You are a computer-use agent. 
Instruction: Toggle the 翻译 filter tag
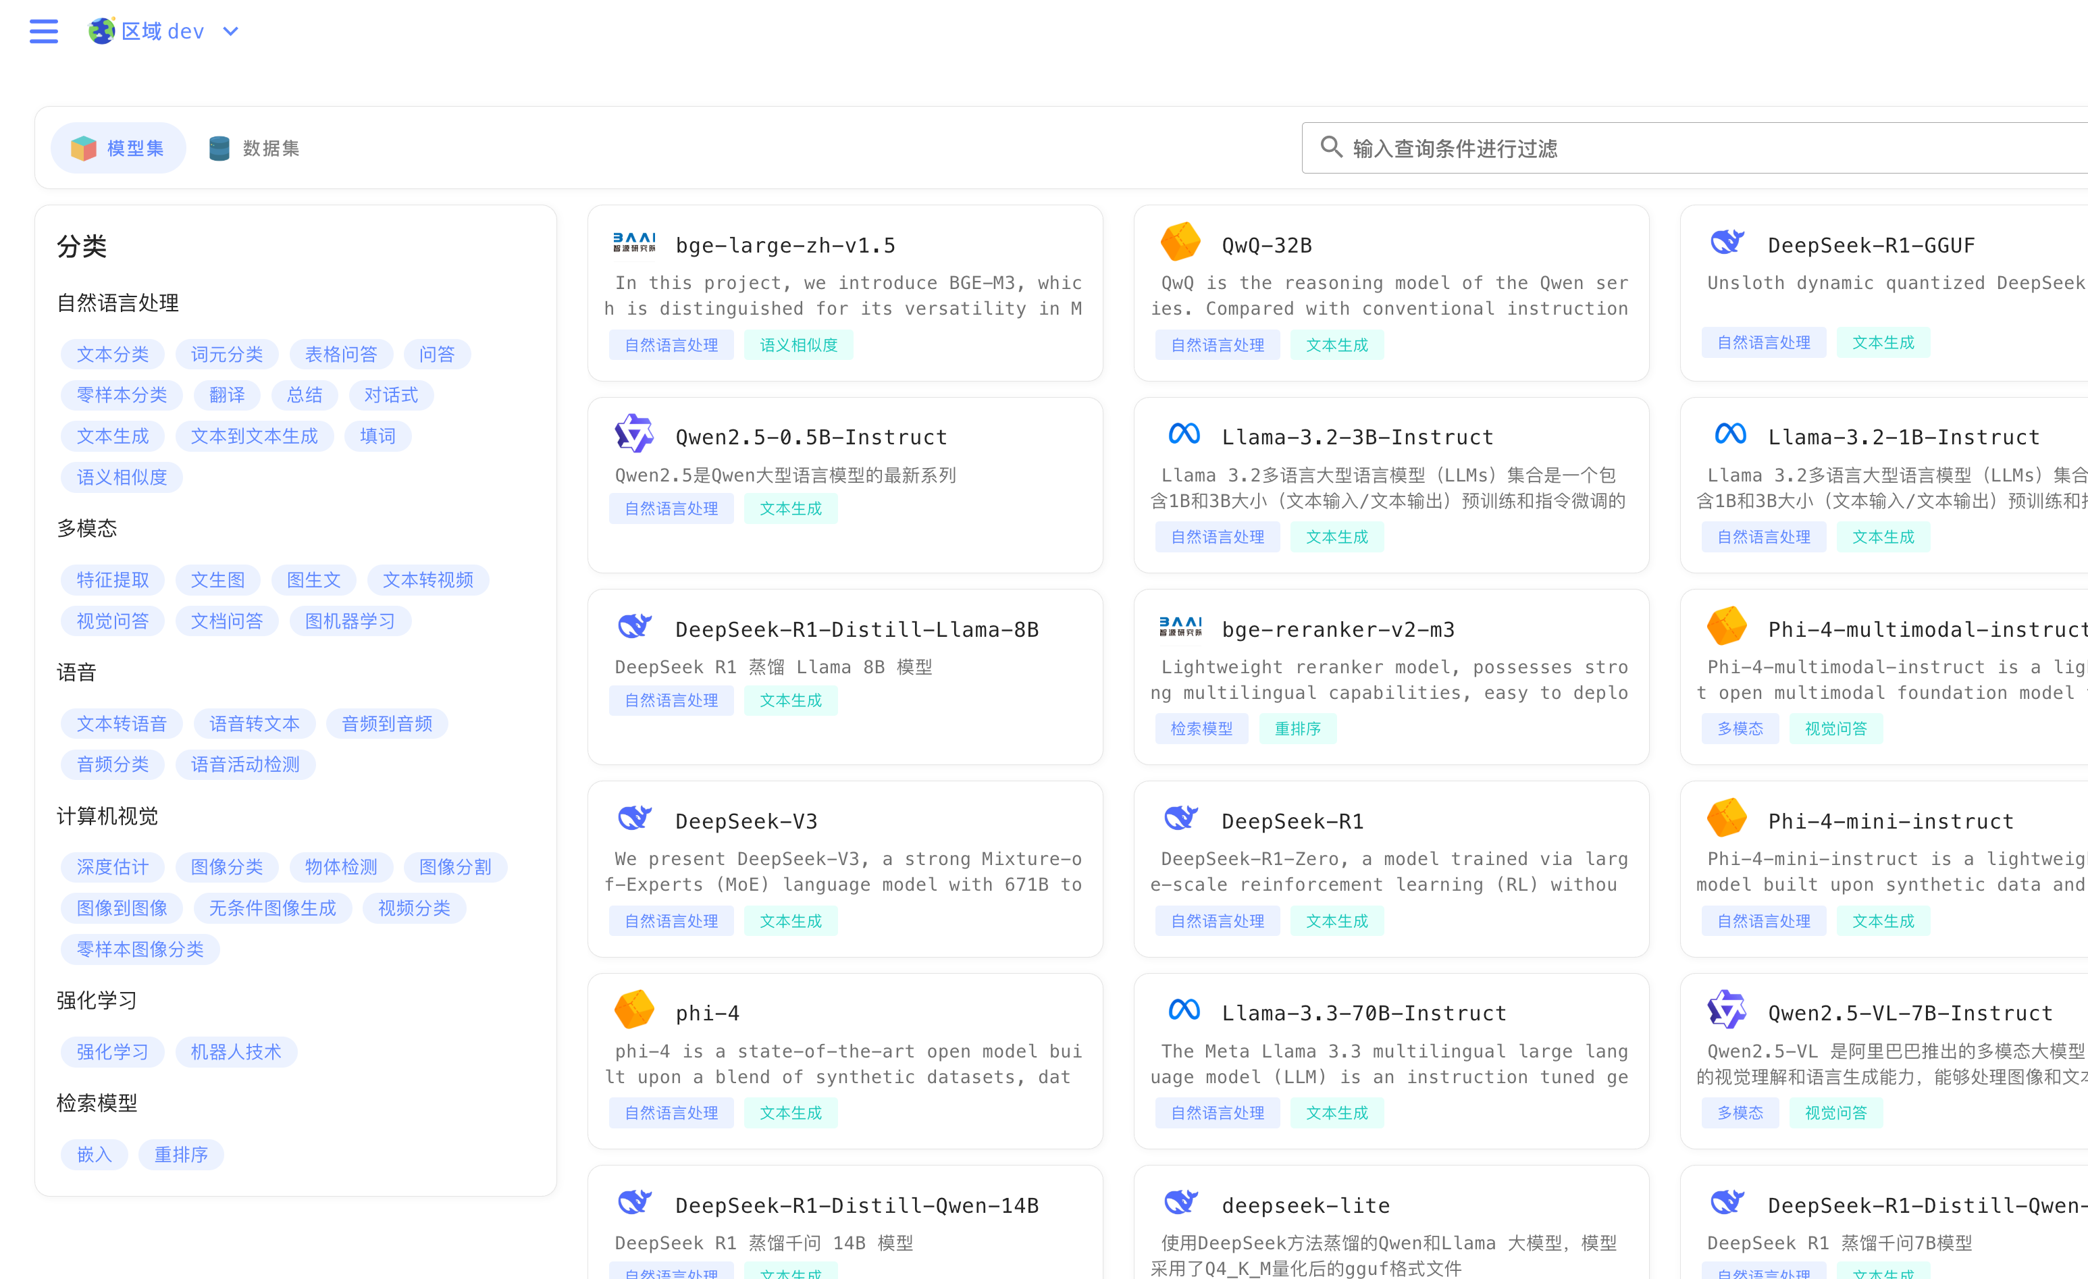[x=227, y=395]
